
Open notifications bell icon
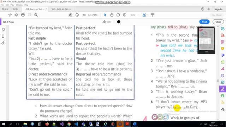[209, 9]
